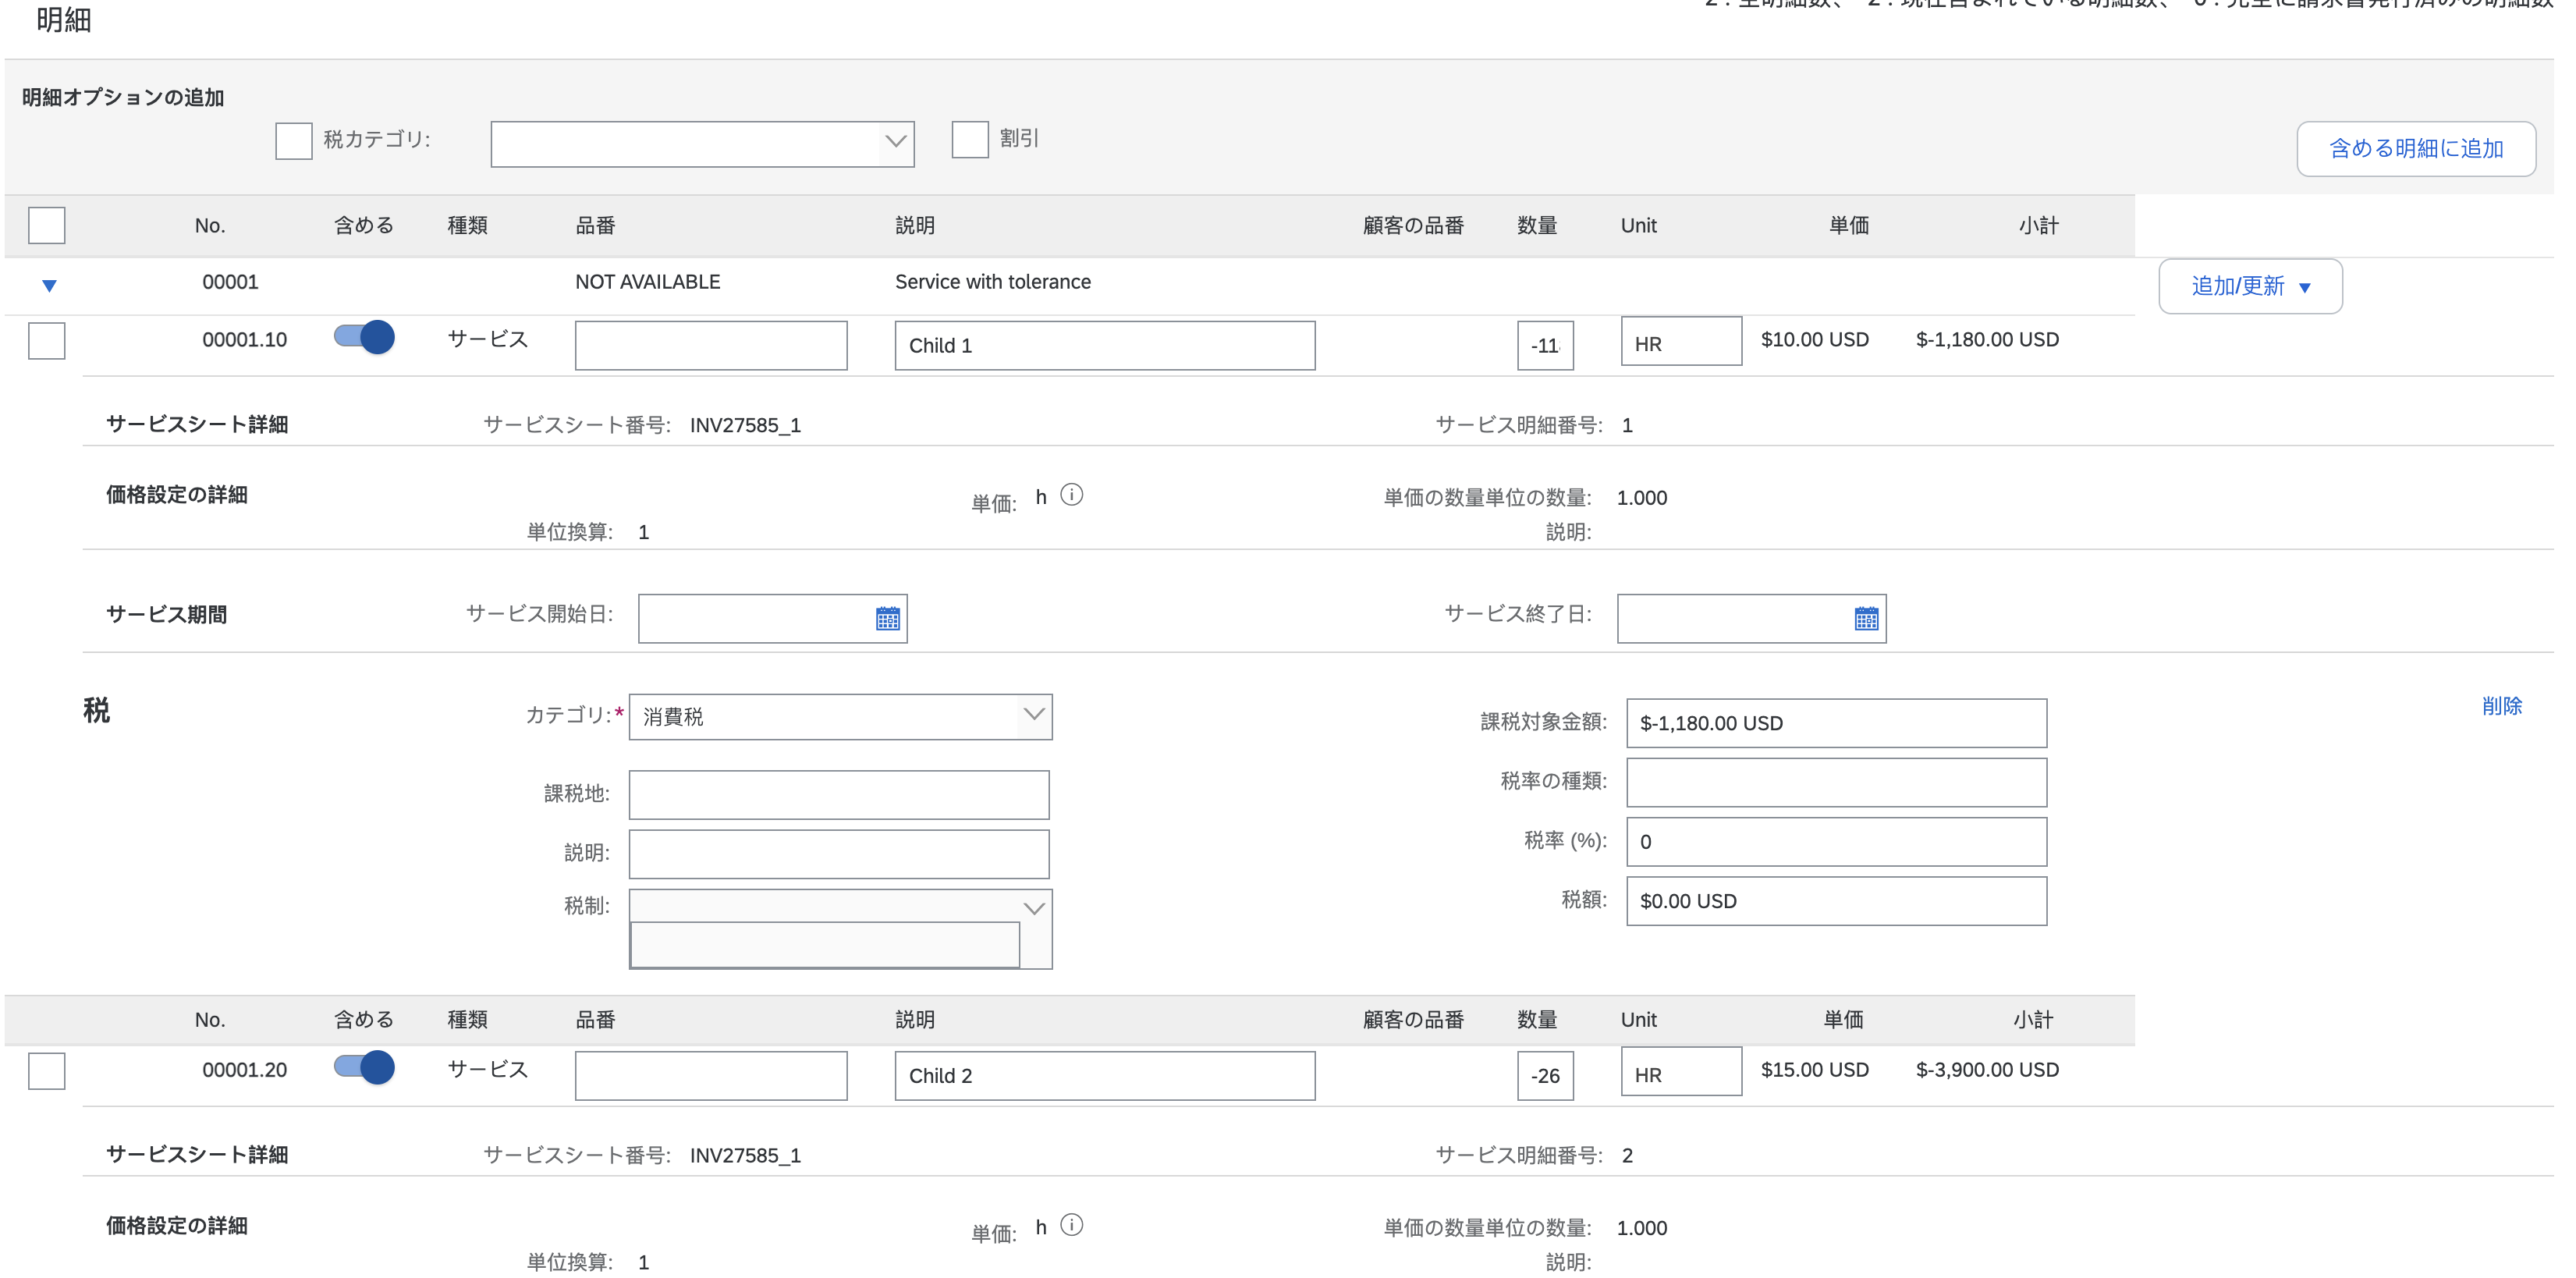The width and height of the screenshot is (2576, 1278).
Task: Toggle 含める switch for line 00001.20
Action: pyautogui.click(x=364, y=1067)
